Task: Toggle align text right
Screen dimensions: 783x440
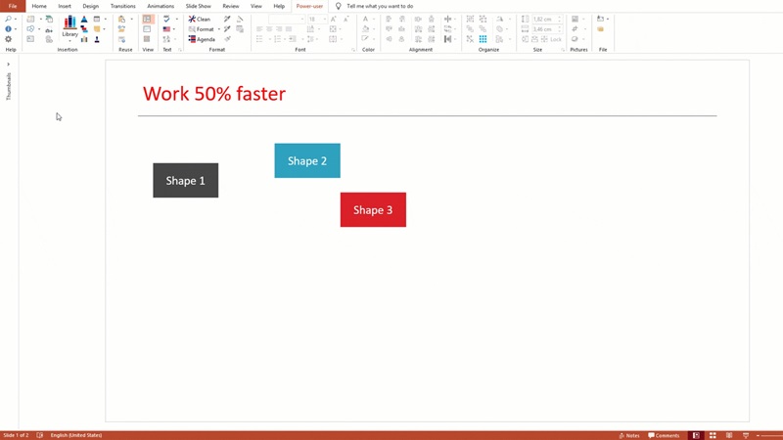Action: point(279,29)
